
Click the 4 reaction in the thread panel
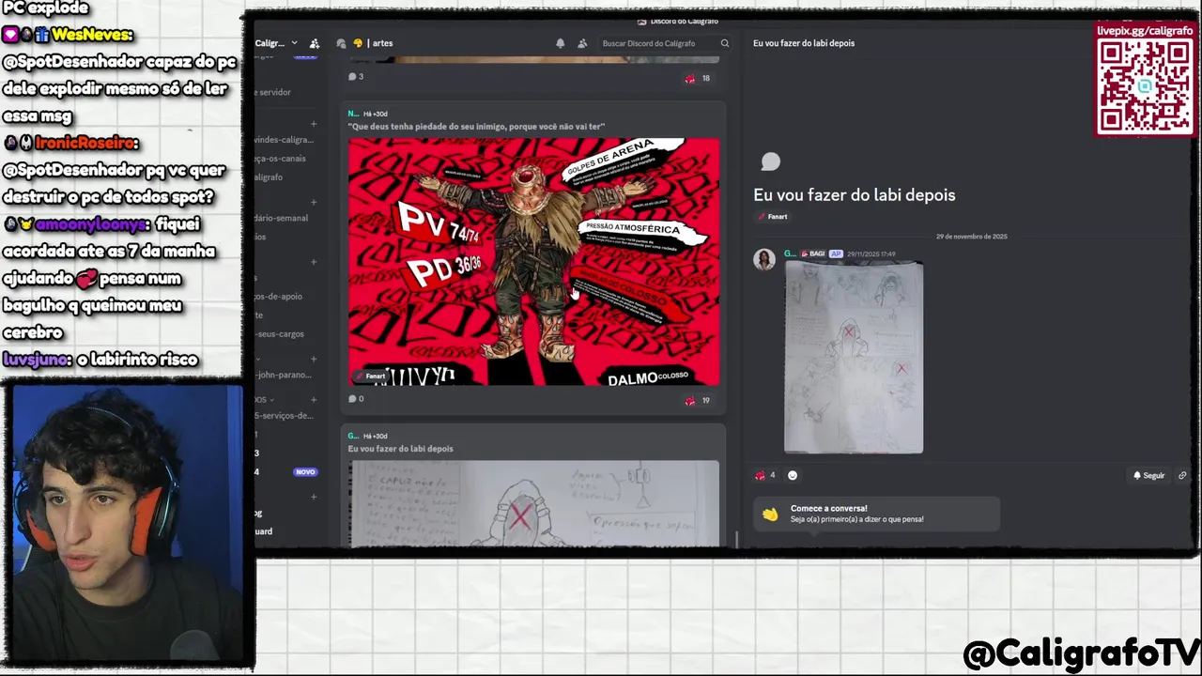pyautogui.click(x=765, y=475)
